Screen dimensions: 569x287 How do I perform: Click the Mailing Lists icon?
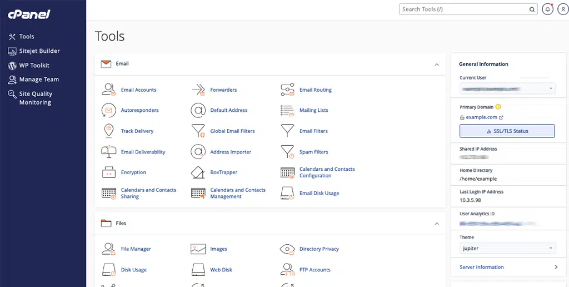click(x=287, y=111)
